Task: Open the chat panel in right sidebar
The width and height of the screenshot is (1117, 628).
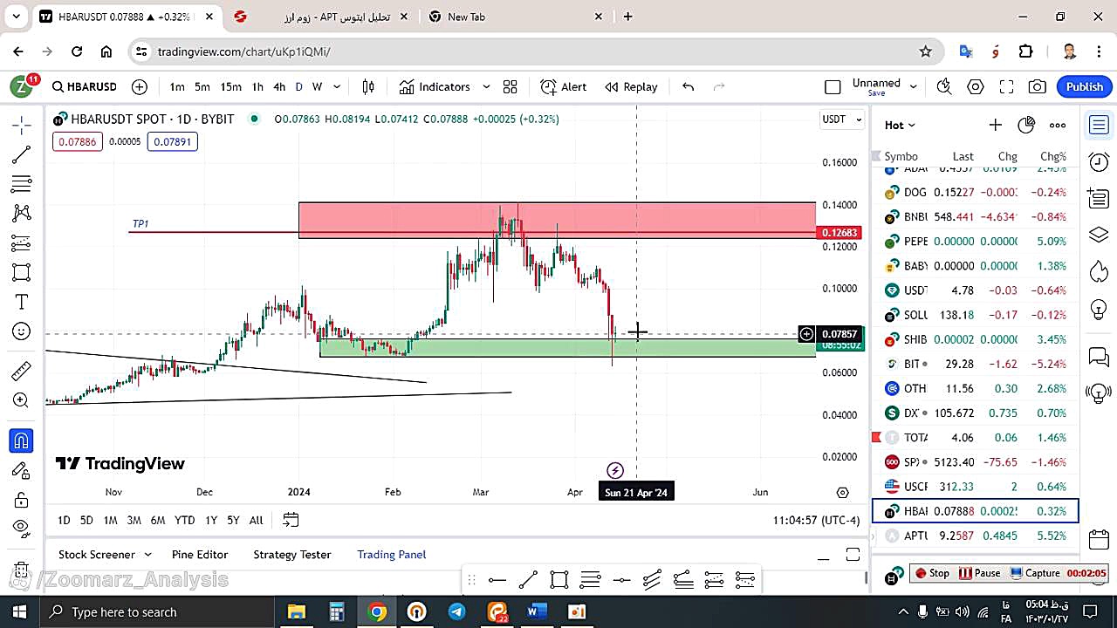Action: [1099, 357]
